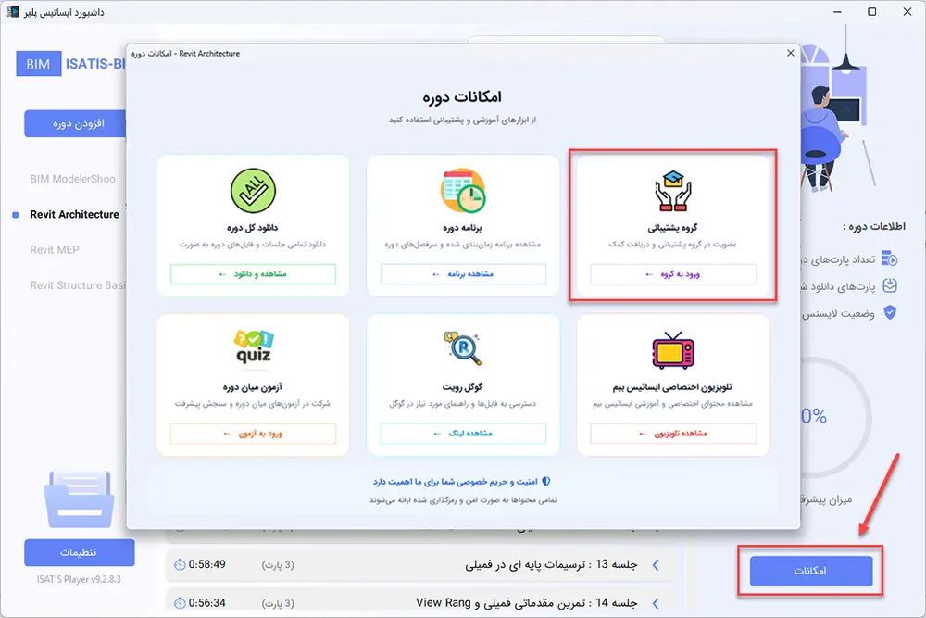Click the آزمون میان دوره card title
Screen dimensions: 926x618
253,387
